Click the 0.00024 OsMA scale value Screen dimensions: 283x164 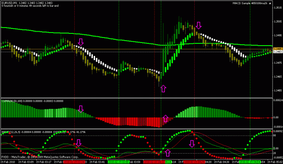[278, 100]
